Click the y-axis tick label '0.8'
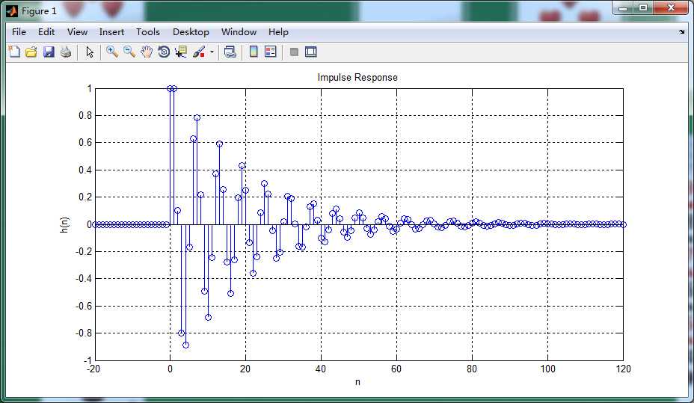The image size is (694, 403). point(86,115)
